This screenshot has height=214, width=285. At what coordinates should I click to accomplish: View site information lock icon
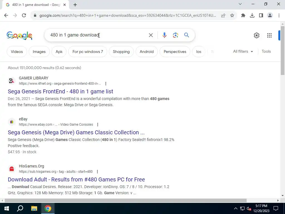(35, 16)
